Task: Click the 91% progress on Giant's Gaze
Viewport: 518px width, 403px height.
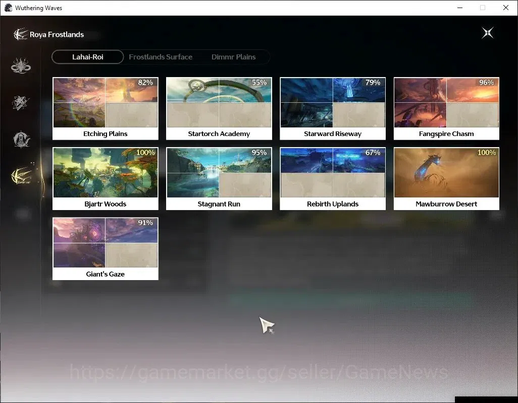Action: 145,223
